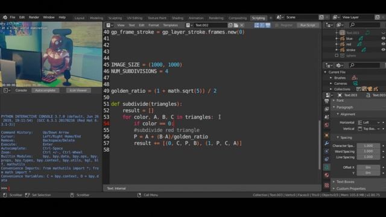The height and width of the screenshot is (217, 386).
Task: Open the text editor Text menu
Action: [131, 25]
